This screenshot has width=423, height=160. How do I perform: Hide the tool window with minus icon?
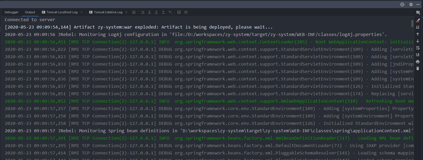click(x=418, y=4)
